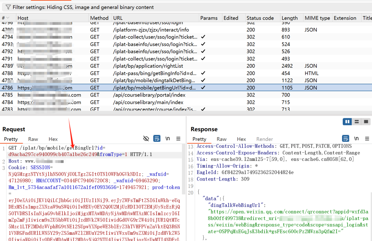Screen dimensions: 372x241
Task: Click the HMACCOUNT cookie value in Request
Action: coord(86,180)
